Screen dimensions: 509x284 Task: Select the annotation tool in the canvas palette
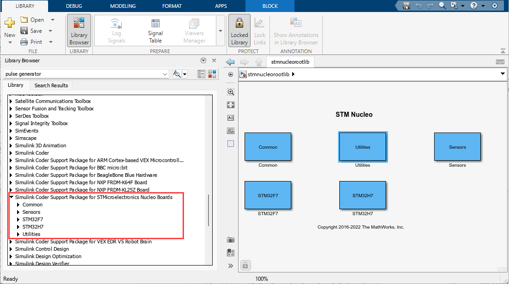(230, 118)
